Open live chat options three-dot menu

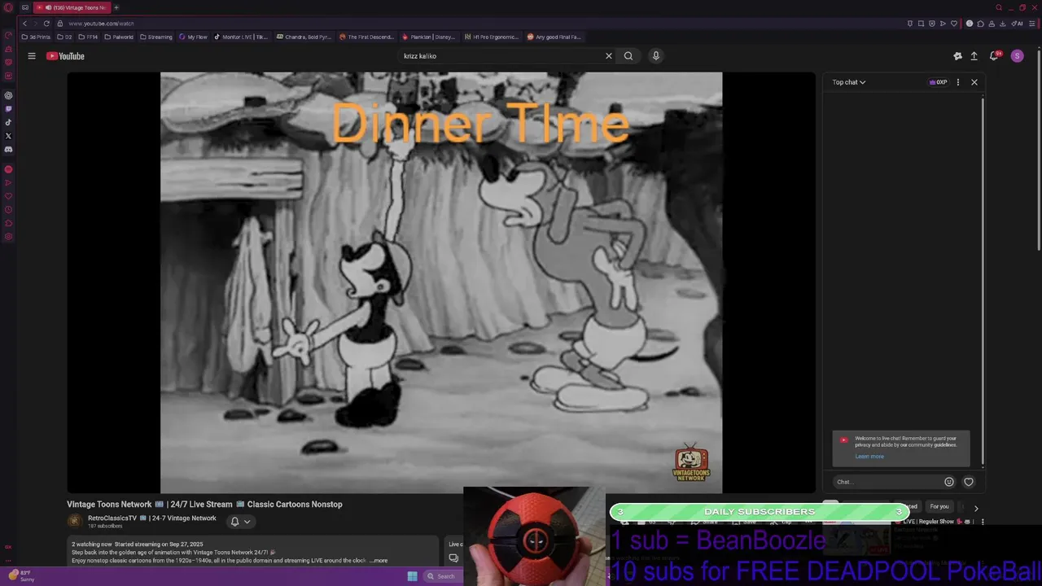958,82
